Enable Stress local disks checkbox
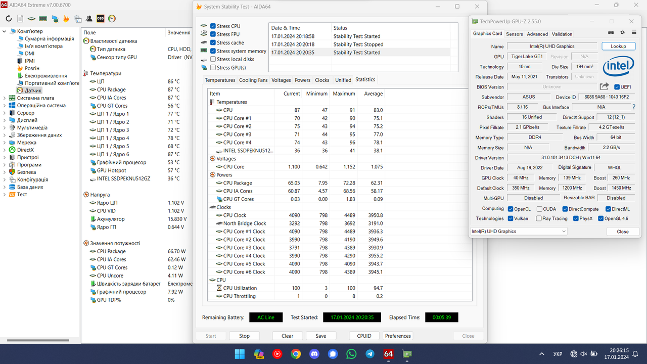Image resolution: width=647 pixels, height=364 pixels. [x=213, y=59]
